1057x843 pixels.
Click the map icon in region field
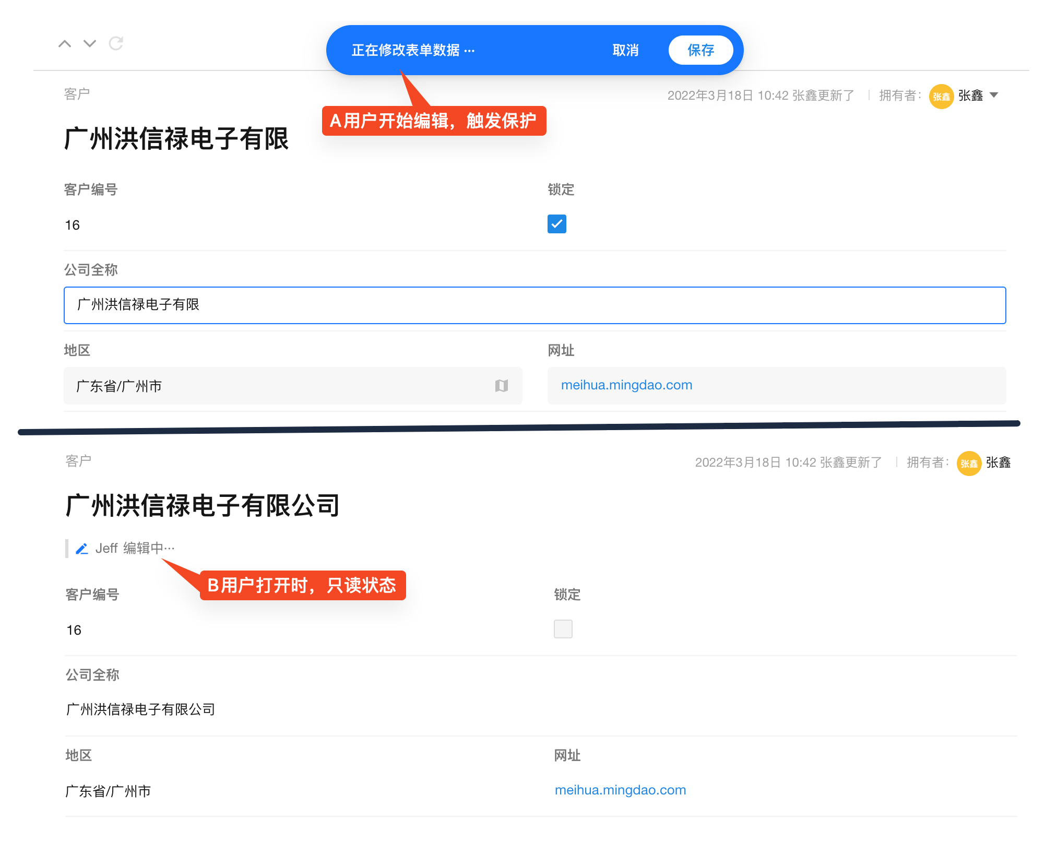(x=501, y=386)
